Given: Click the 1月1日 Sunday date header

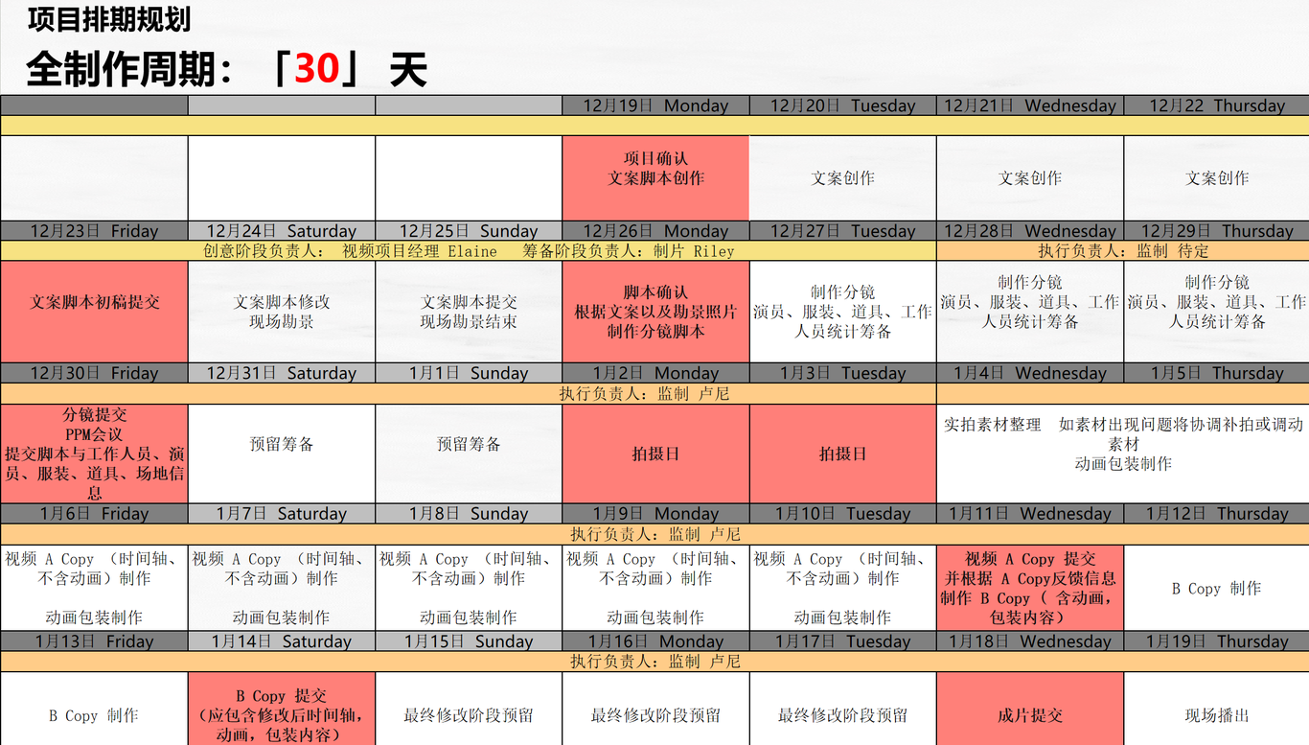Looking at the screenshot, I should [x=469, y=373].
